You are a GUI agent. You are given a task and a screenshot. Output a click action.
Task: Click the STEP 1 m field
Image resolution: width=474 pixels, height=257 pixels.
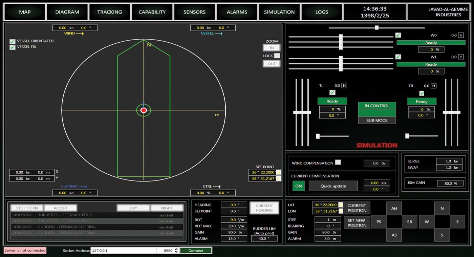tap(327, 219)
